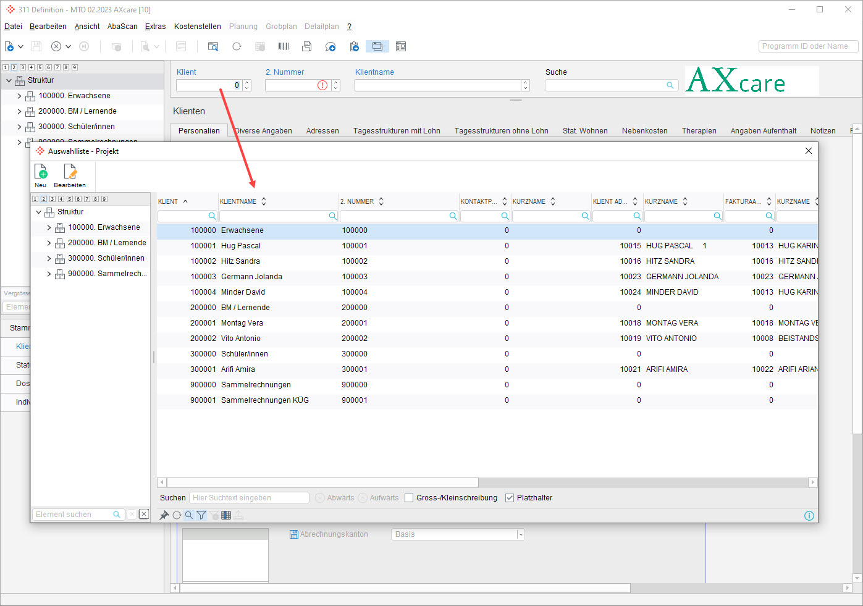
Task: Click the new document icon in the main toolbar
Action: coord(9,46)
